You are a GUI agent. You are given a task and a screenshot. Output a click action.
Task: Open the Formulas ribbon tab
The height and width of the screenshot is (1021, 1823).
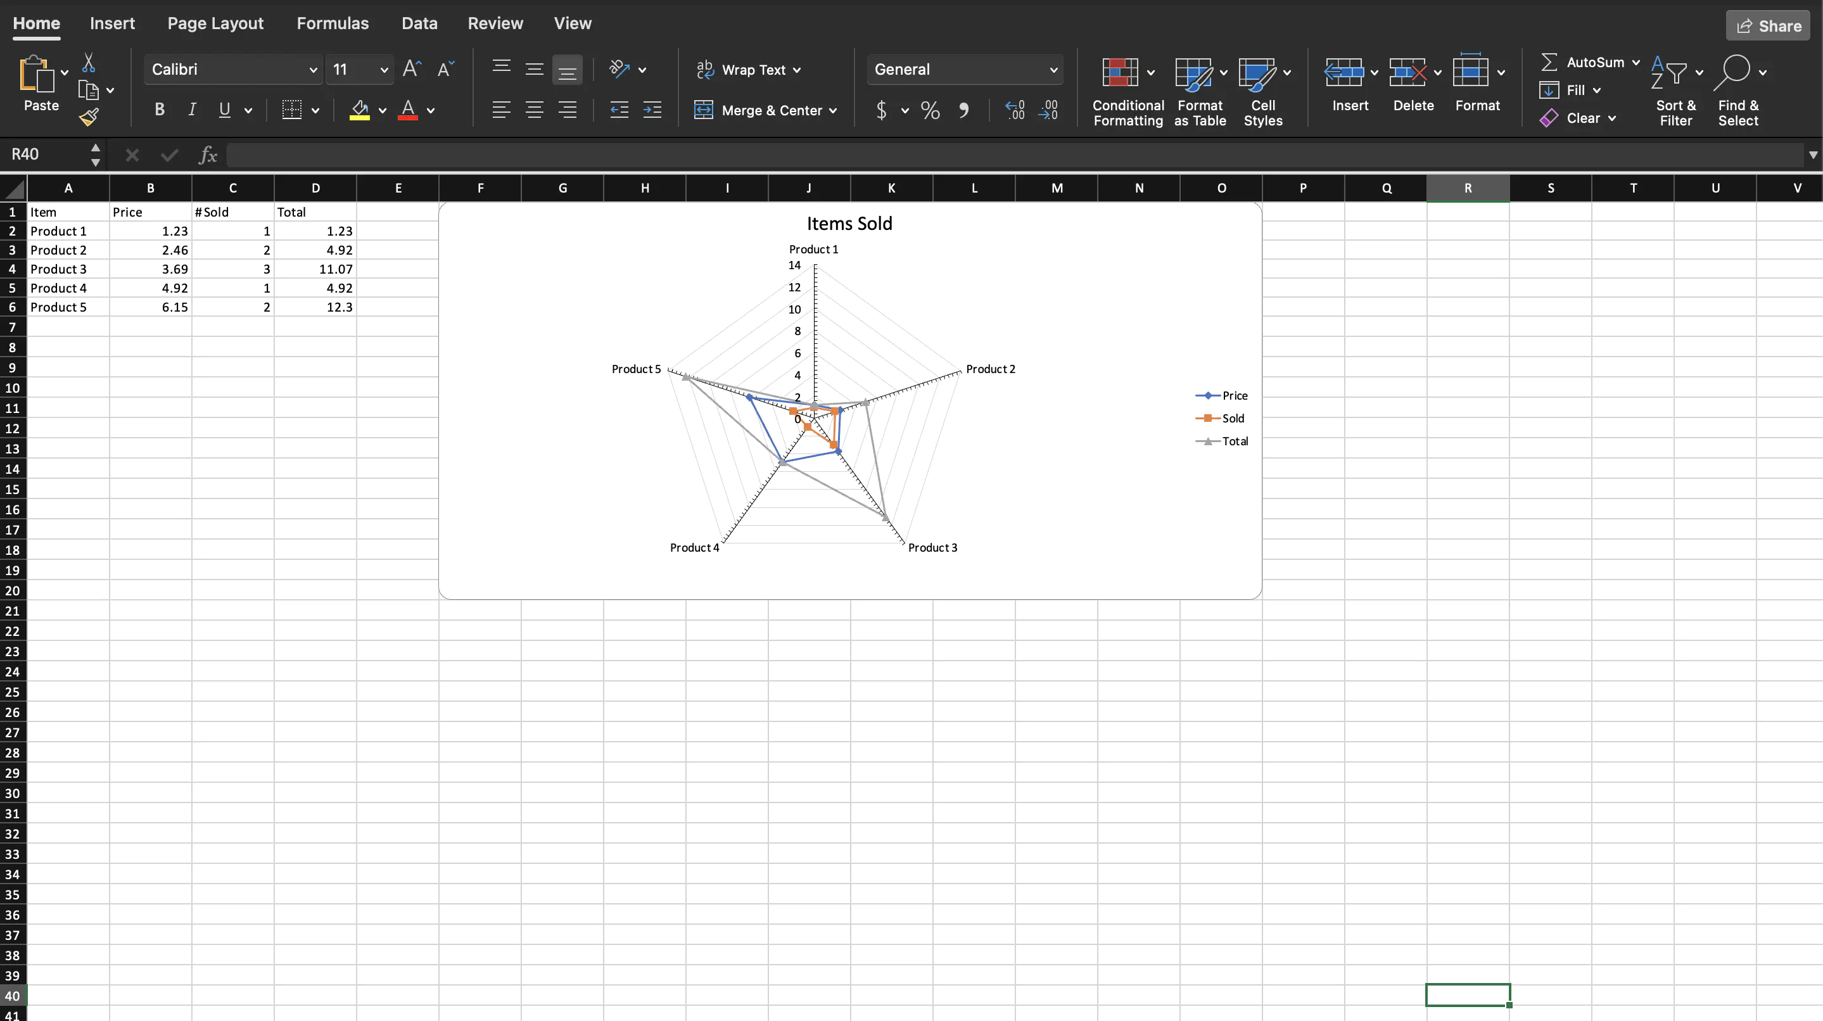pyautogui.click(x=333, y=23)
